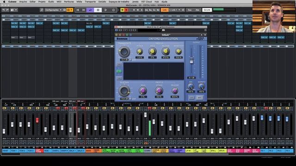
Task: Check the DIFF box under Sustain knob
Action: click(x=130, y=99)
